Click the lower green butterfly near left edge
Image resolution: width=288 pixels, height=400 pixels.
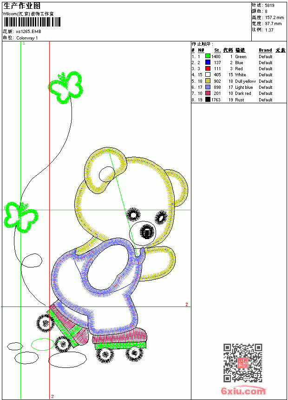[21, 217]
